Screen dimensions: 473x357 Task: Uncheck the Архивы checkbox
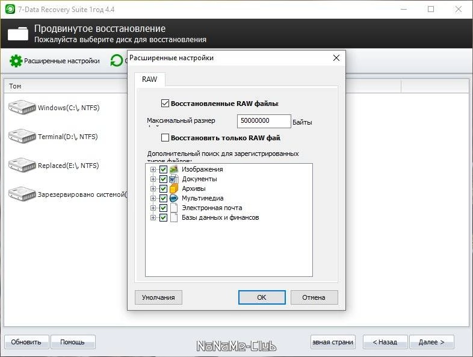pyautogui.click(x=163, y=188)
